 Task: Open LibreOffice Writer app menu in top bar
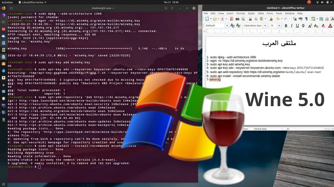32,2
